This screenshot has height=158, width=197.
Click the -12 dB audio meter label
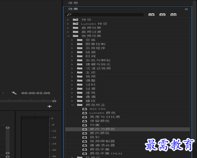point(54,131)
